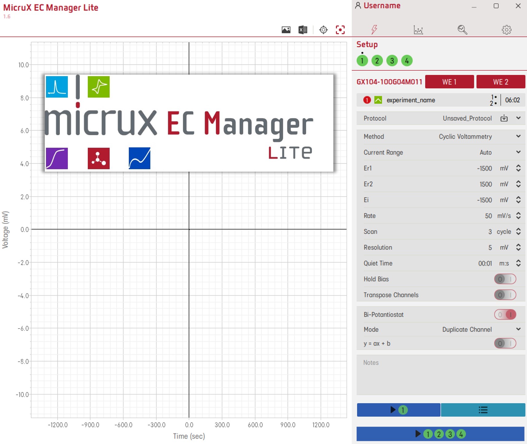Click the Excel export icon
The image size is (527, 444).
point(303,30)
